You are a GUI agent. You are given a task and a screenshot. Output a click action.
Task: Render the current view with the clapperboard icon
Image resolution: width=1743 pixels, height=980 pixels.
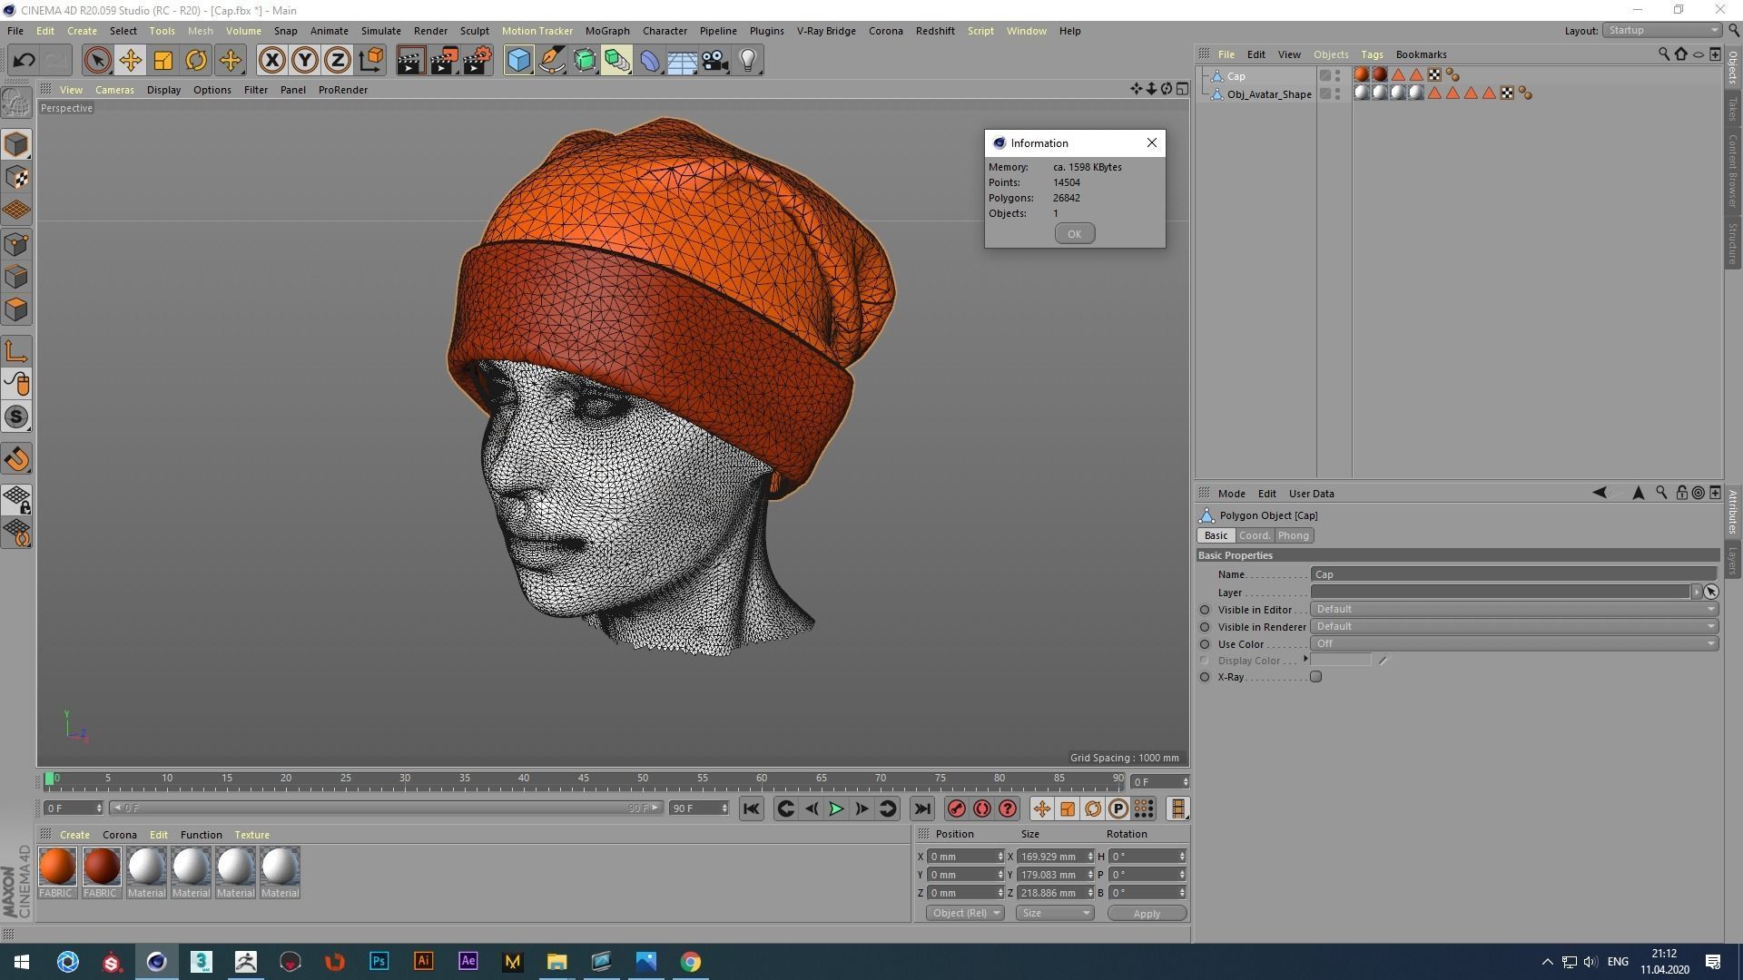pyautogui.click(x=410, y=60)
